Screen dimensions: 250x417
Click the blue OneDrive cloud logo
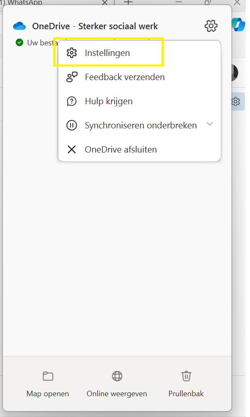(x=19, y=26)
